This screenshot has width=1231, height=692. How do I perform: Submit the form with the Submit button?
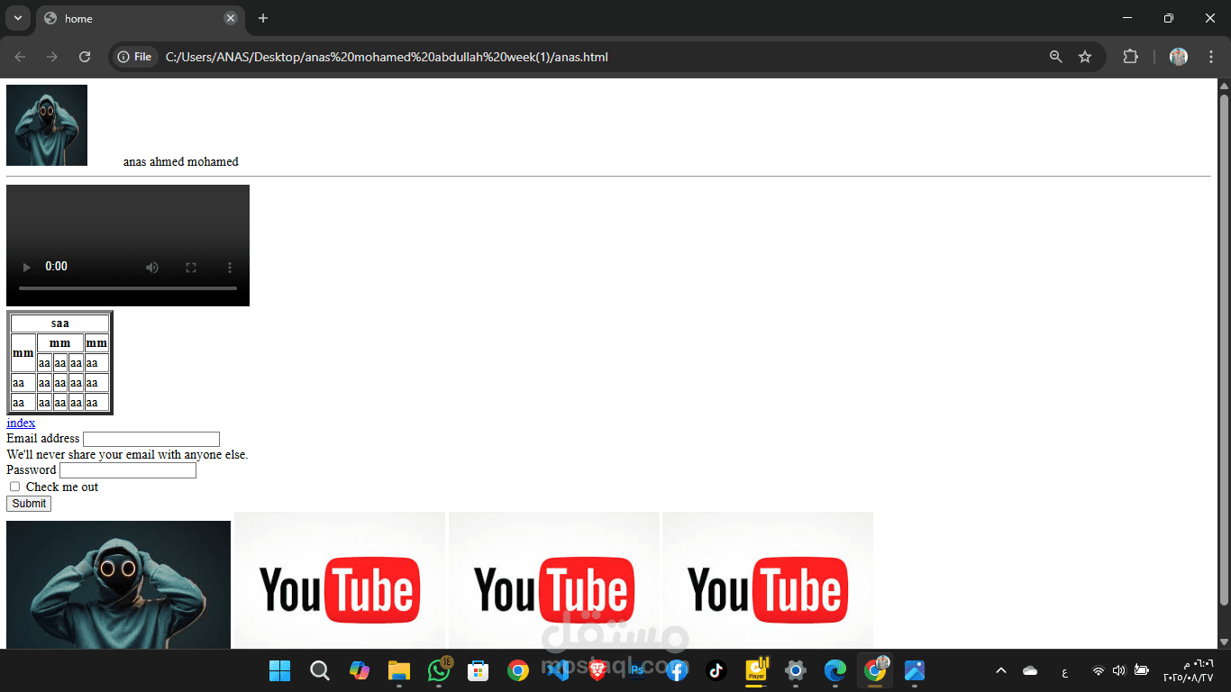29,504
